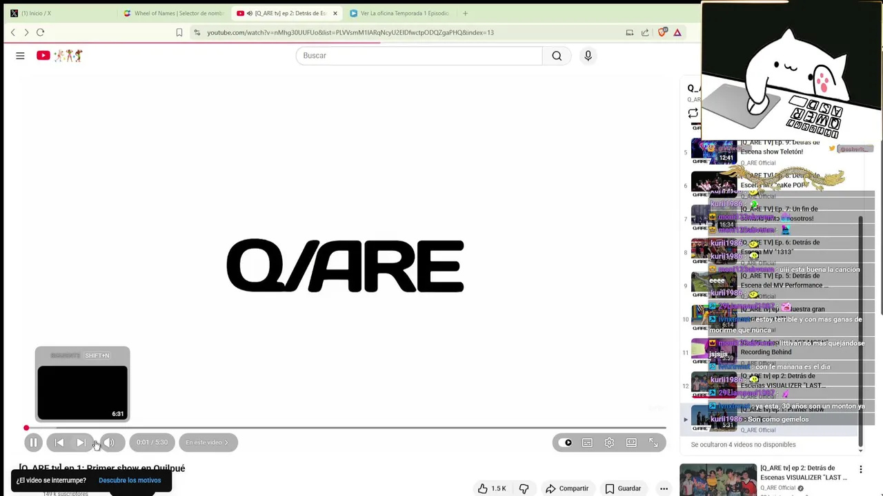Open a new tab with plus button
Viewport: 883px width, 496px height.
pyautogui.click(x=465, y=13)
